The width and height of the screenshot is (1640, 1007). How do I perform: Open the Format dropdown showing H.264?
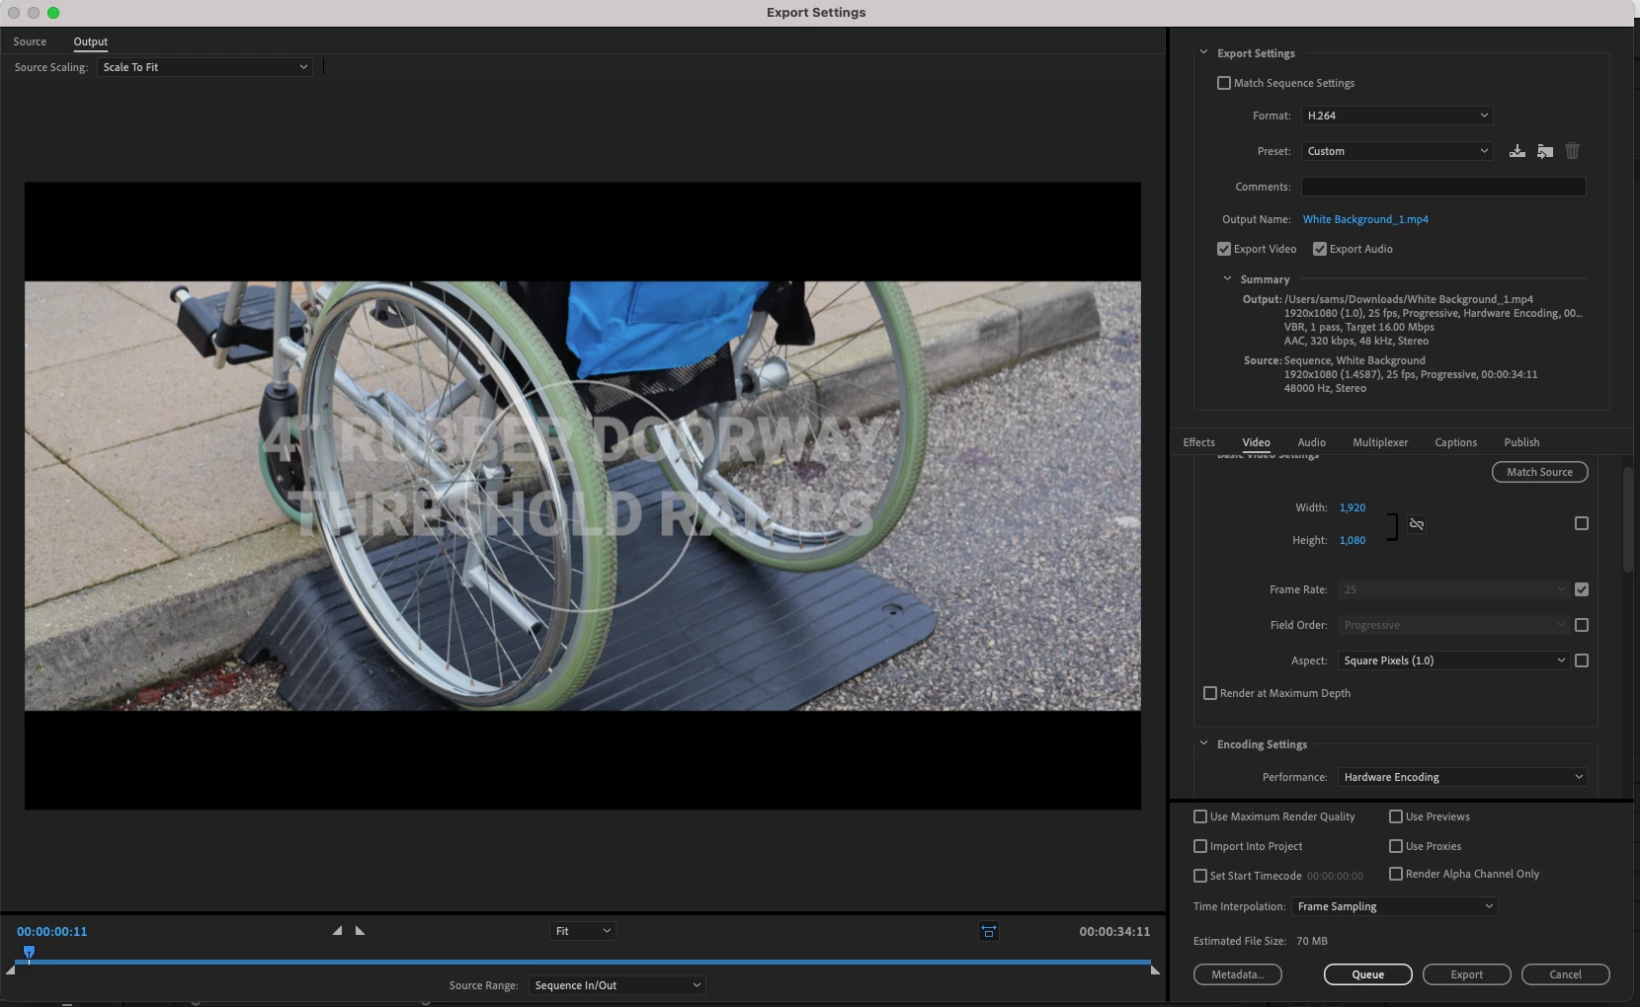1397,116
